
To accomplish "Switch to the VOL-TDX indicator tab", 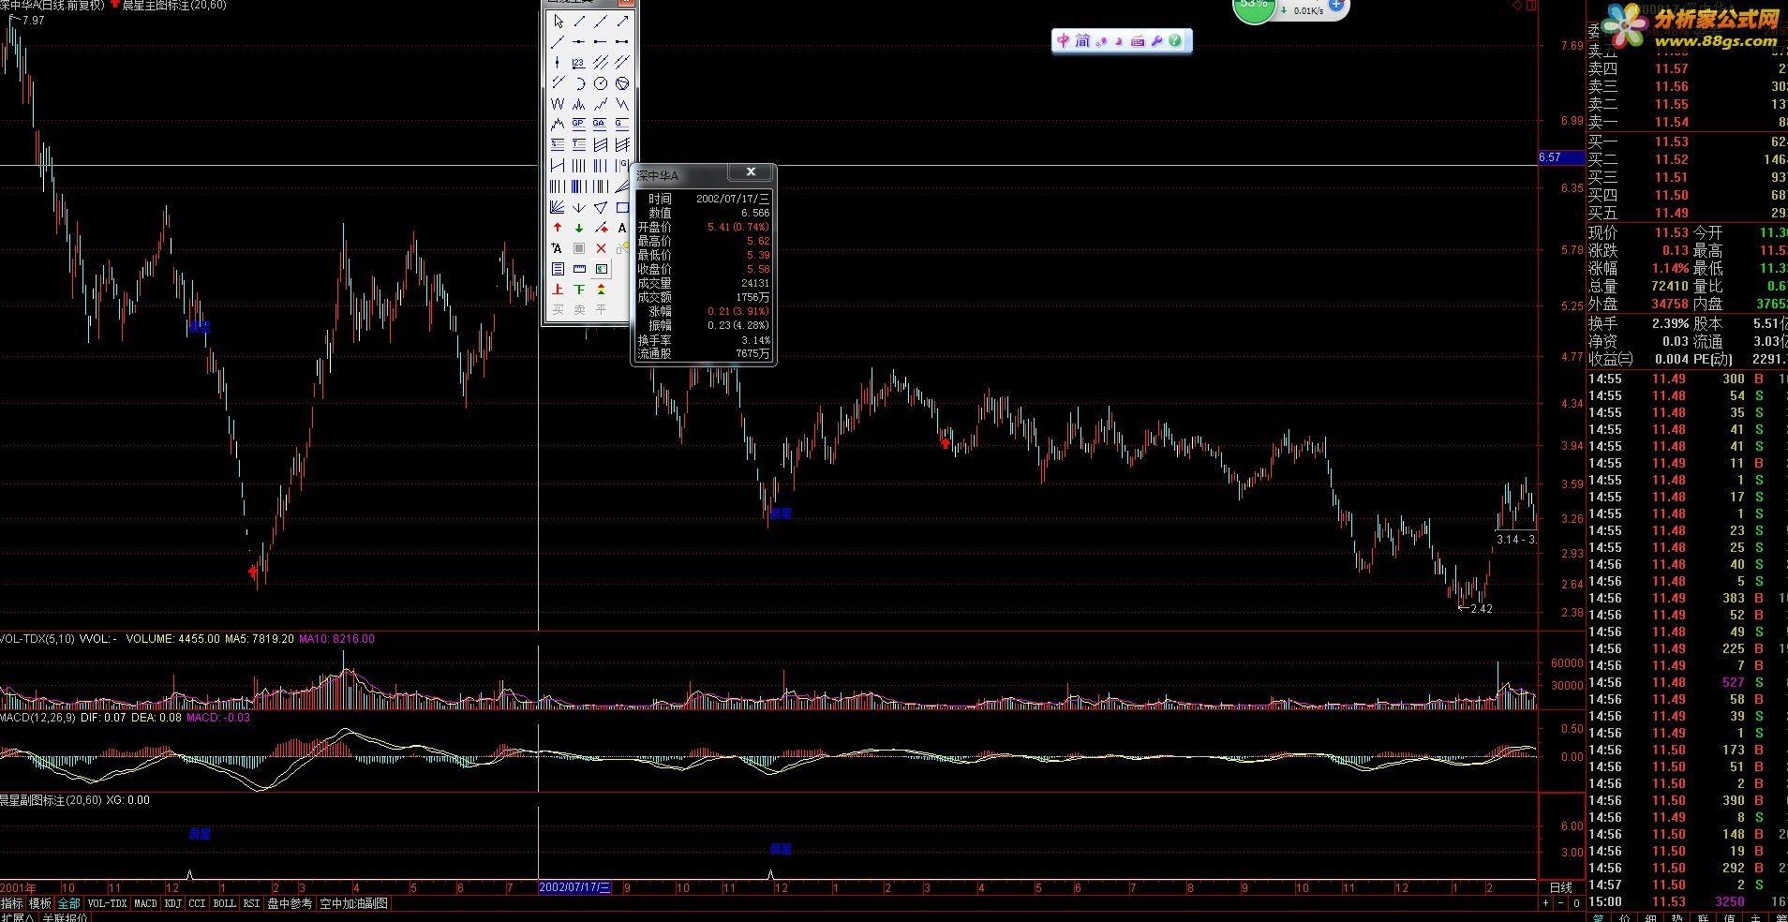I will click(107, 903).
